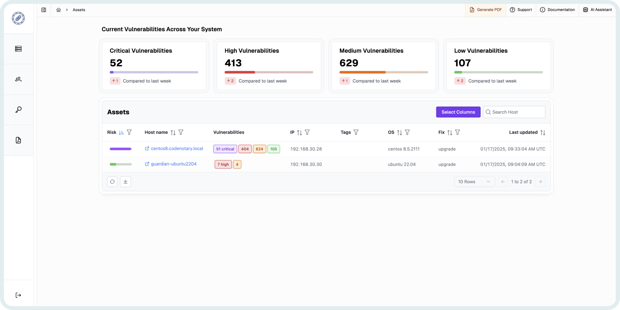
Task: Click IP 192.168.30.28
Action: coord(306,149)
